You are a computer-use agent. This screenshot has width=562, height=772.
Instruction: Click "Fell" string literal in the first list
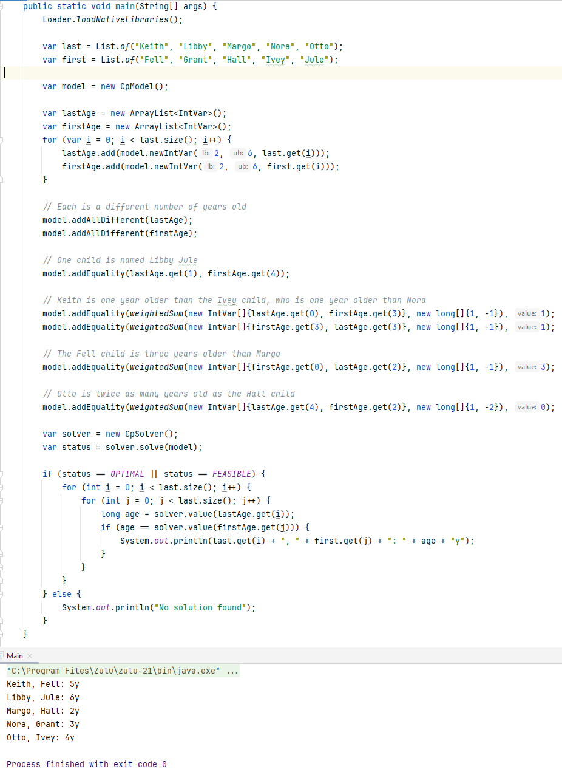154,60
